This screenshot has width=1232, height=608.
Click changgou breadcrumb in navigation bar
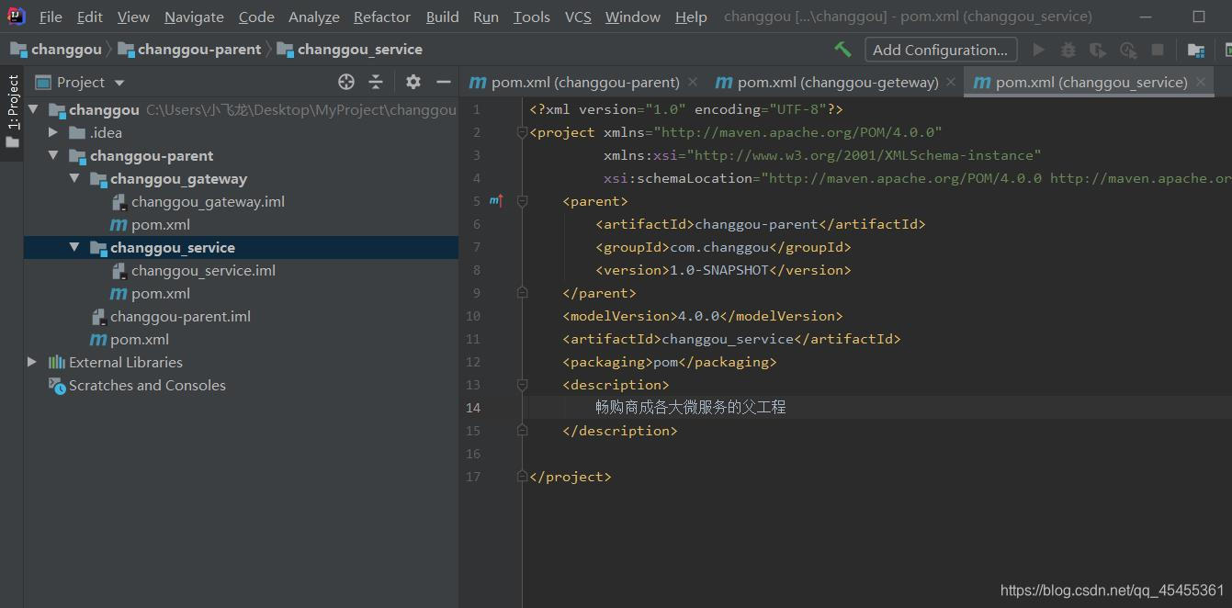(56, 50)
